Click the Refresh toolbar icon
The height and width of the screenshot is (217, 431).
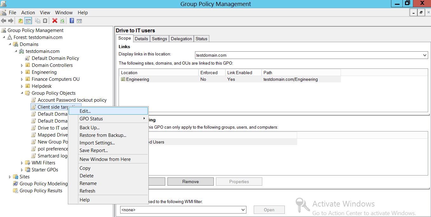(x=62, y=21)
